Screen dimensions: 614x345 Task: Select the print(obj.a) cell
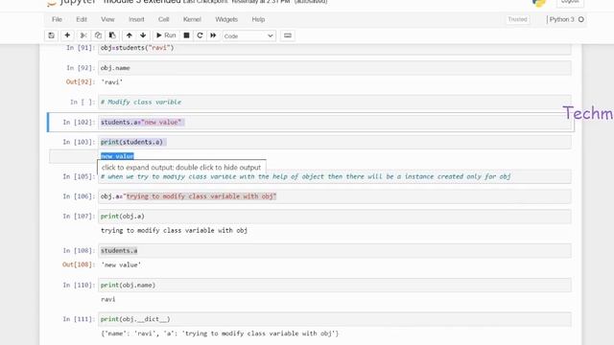pyautogui.click(x=335, y=217)
